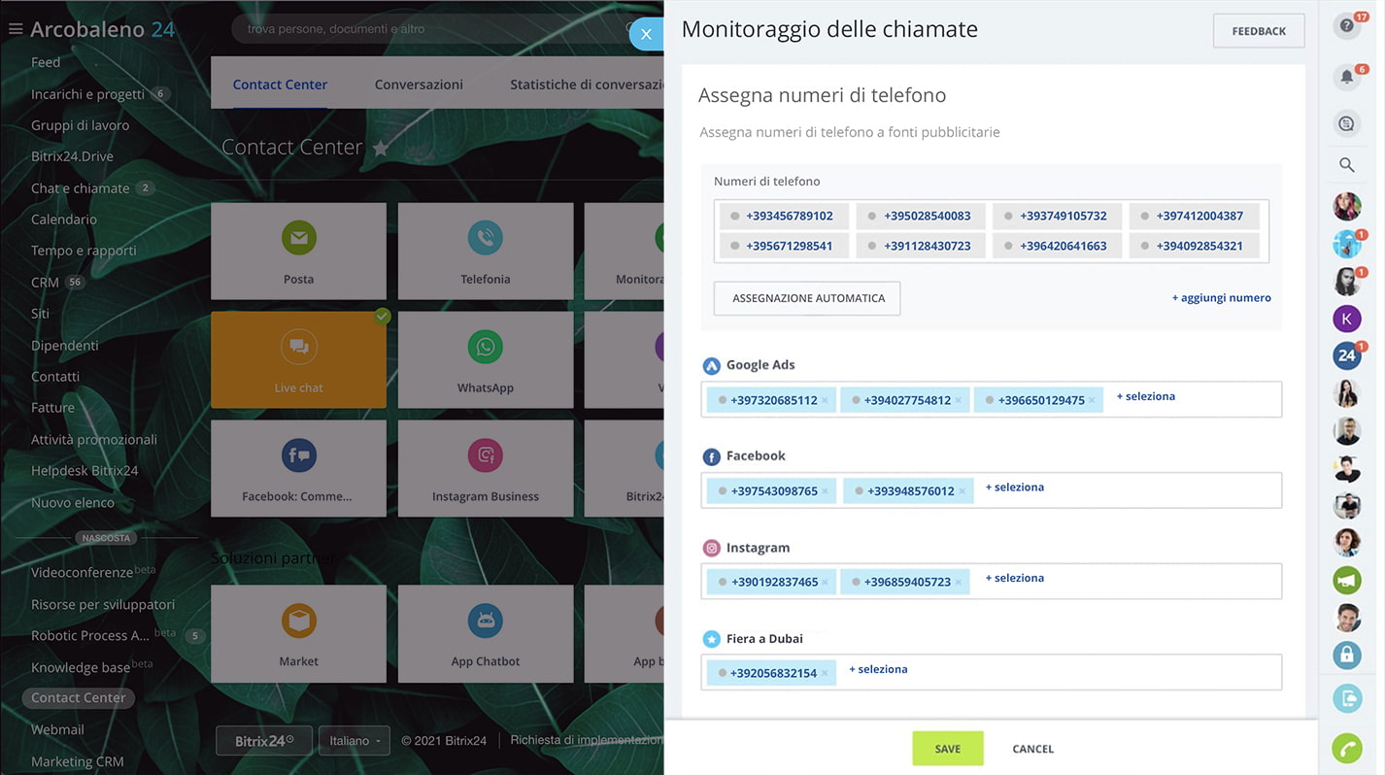1385x775 pixels.
Task: Remove number +397320685112 from Google Ads
Action: pos(825,400)
